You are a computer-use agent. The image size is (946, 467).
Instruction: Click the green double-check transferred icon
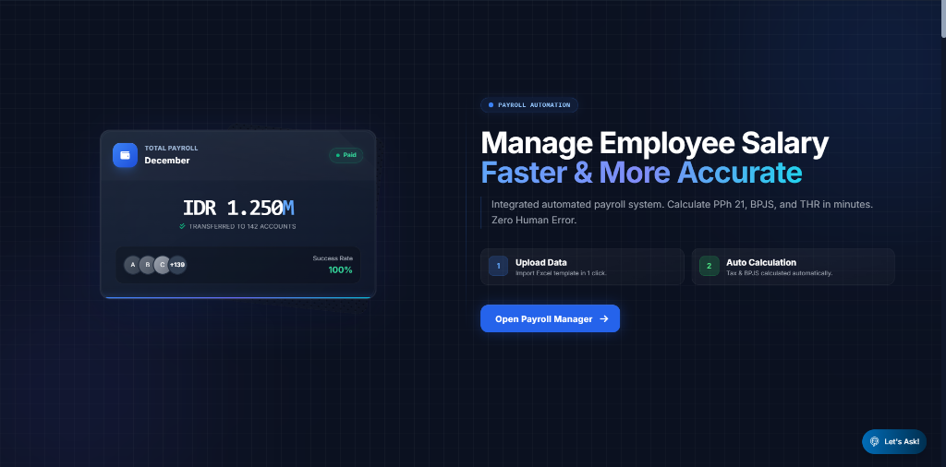tap(182, 226)
